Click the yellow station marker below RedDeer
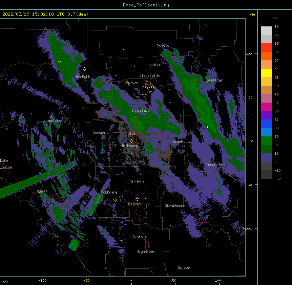 (x=144, y=95)
